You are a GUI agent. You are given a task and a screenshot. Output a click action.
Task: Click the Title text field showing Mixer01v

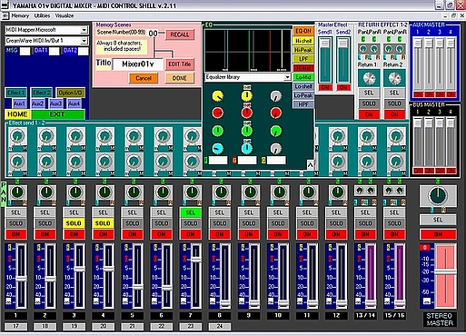point(138,64)
